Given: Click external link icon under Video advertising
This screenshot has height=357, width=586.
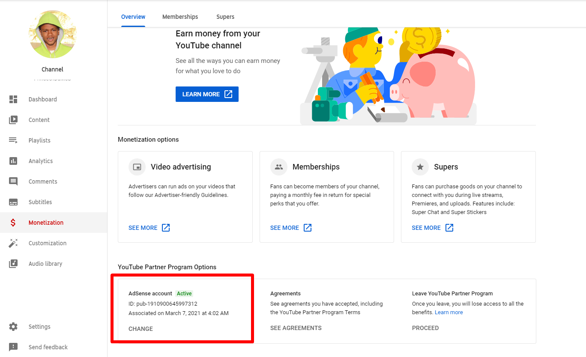Looking at the screenshot, I should coord(166,228).
